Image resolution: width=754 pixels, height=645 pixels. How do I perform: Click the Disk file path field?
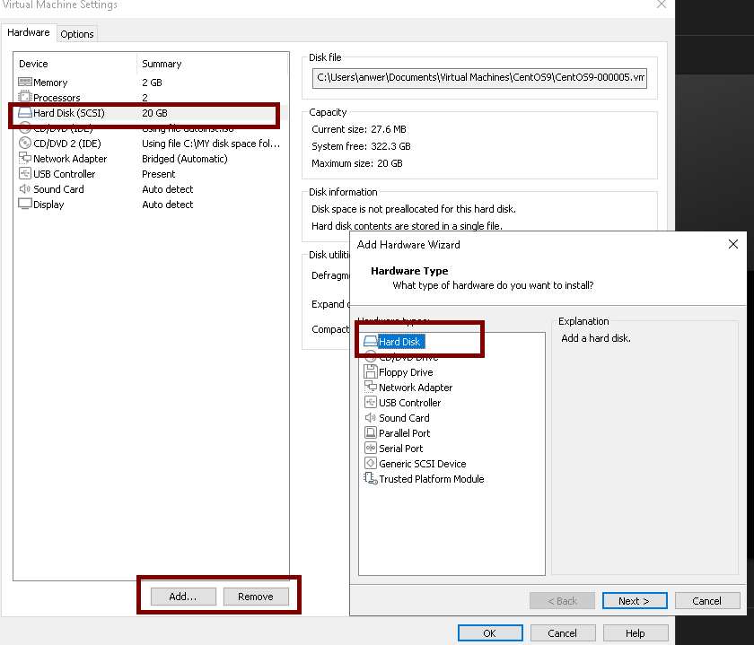click(479, 78)
